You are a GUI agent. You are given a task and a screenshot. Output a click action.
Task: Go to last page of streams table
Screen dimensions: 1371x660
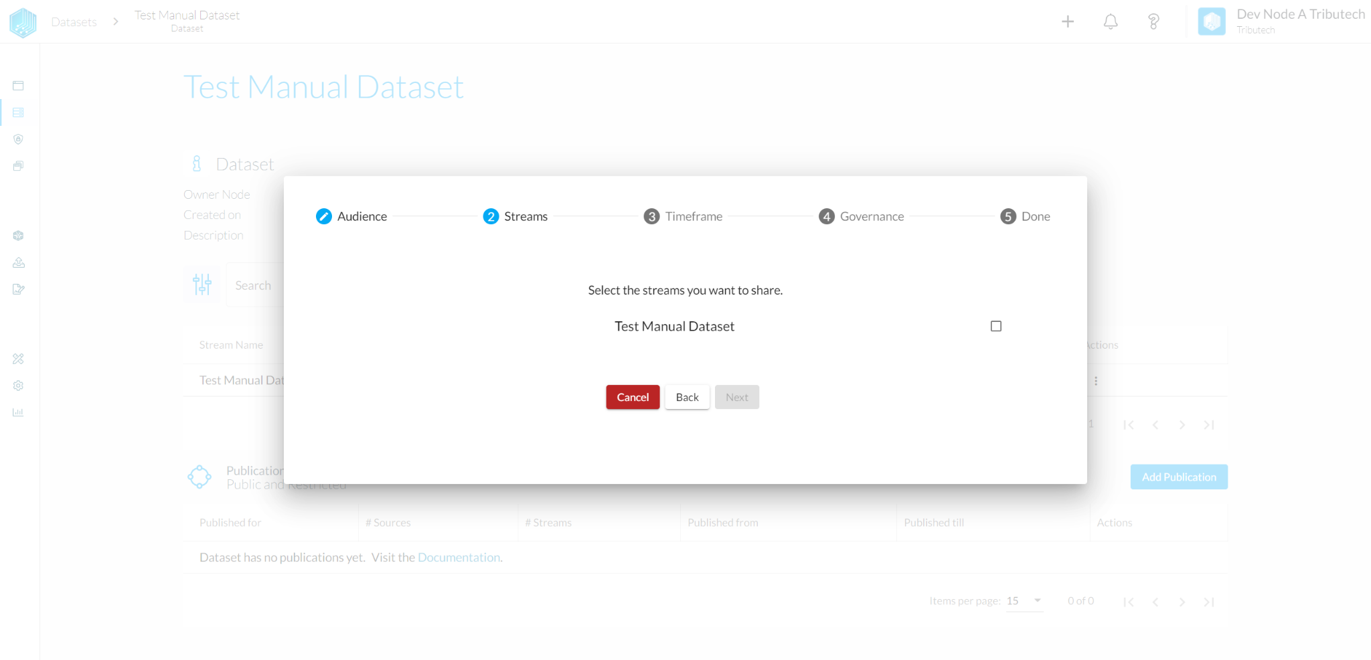point(1209,425)
